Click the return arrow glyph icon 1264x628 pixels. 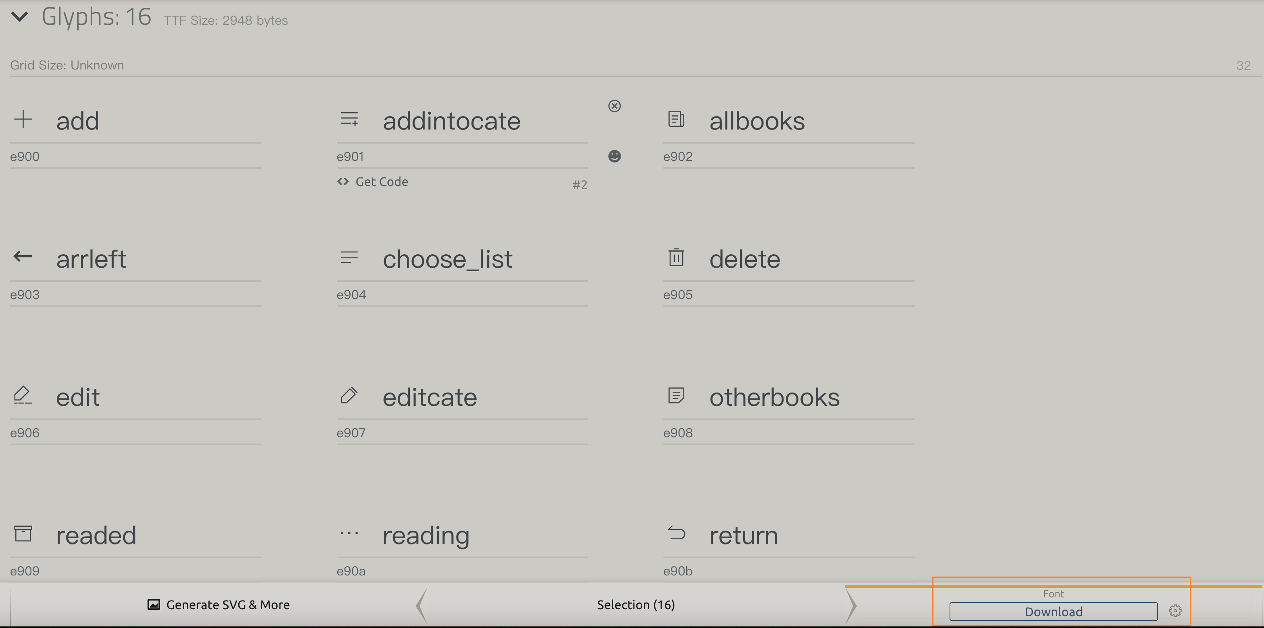[676, 533]
